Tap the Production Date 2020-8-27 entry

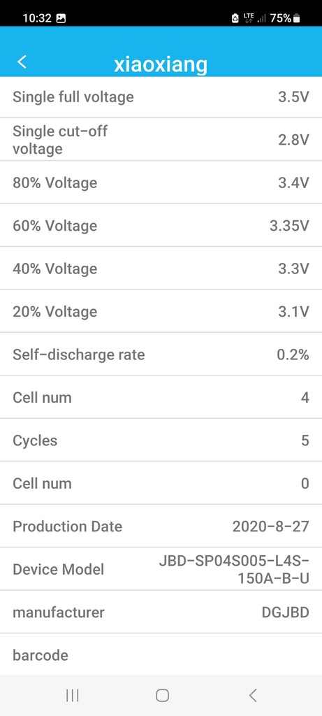(x=161, y=526)
